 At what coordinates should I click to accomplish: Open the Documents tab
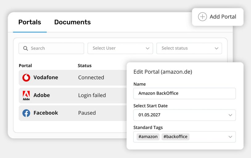coord(72,22)
